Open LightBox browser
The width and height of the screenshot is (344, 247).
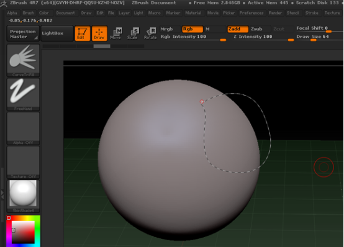(57, 34)
